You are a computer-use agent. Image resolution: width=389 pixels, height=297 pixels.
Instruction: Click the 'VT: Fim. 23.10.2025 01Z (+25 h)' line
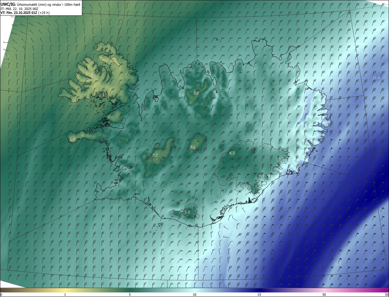coord(25,13)
